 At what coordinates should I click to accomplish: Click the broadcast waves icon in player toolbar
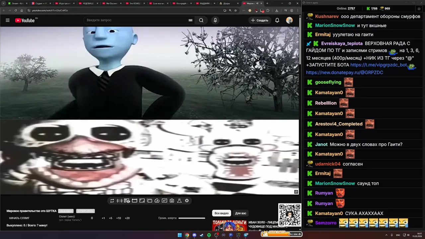click(x=120, y=201)
